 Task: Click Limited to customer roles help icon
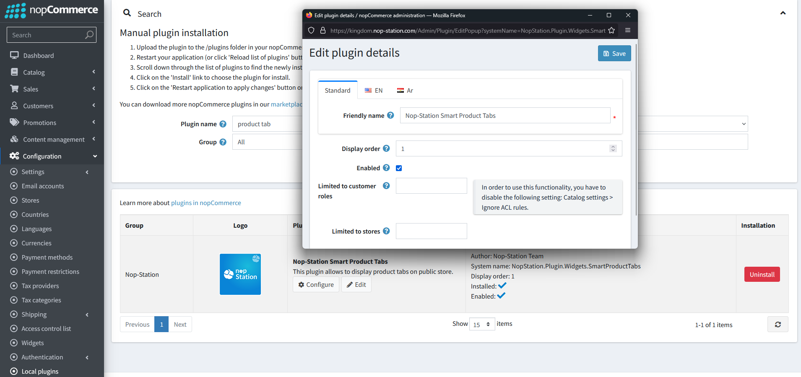pyautogui.click(x=386, y=185)
